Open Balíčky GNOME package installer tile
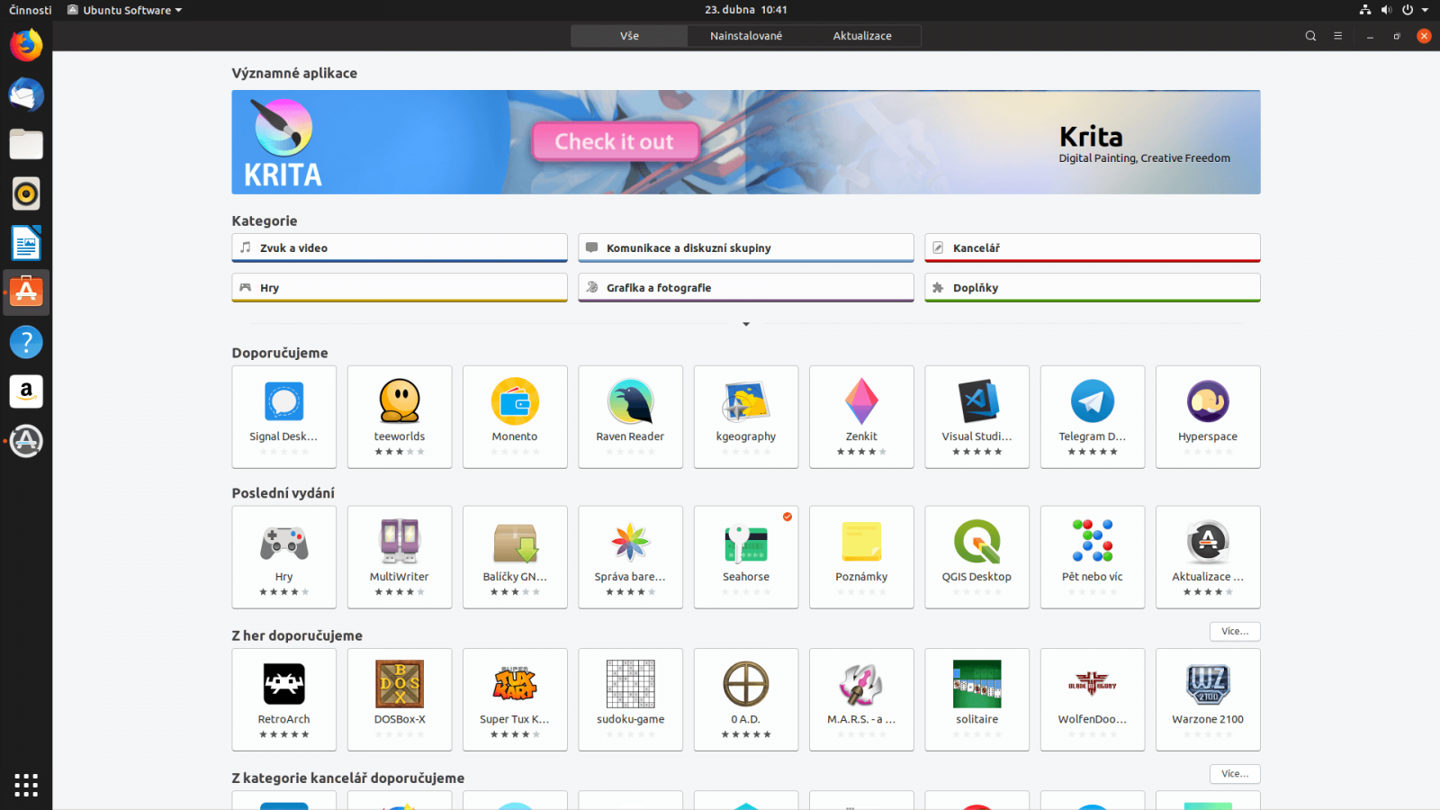1440x810 pixels. click(x=515, y=557)
